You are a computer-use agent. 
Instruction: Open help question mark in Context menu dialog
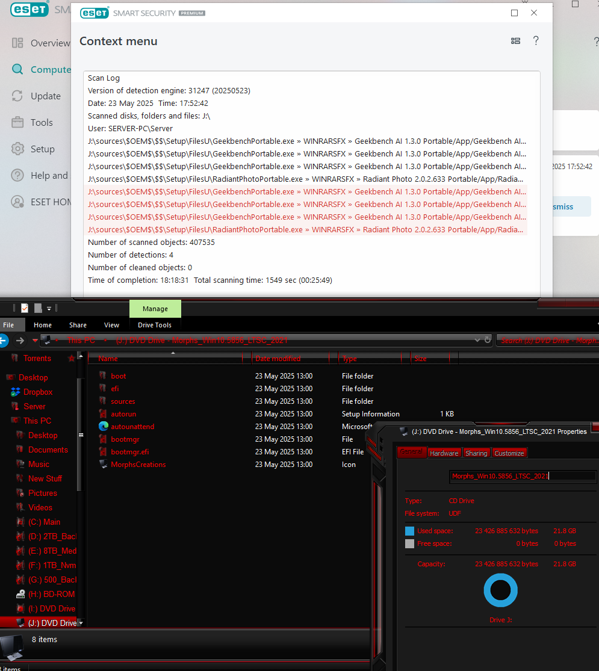tap(536, 41)
